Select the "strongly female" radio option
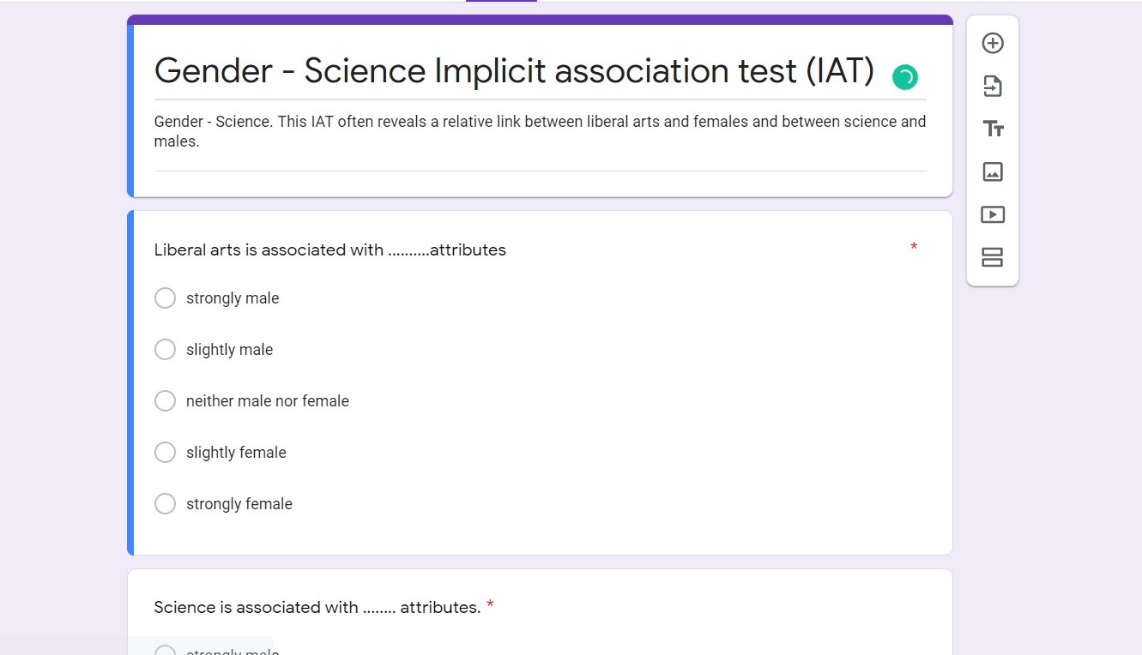The width and height of the screenshot is (1142, 655). (x=165, y=503)
